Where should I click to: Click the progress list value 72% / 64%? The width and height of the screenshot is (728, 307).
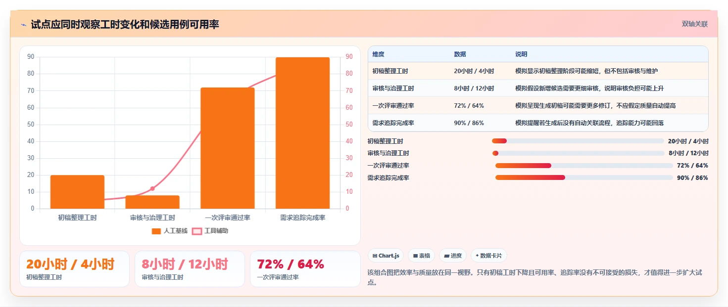pos(692,166)
